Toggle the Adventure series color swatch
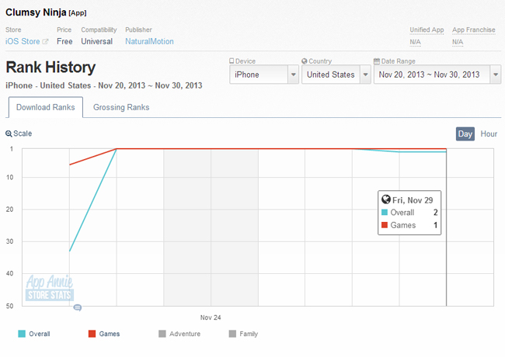 [162, 334]
